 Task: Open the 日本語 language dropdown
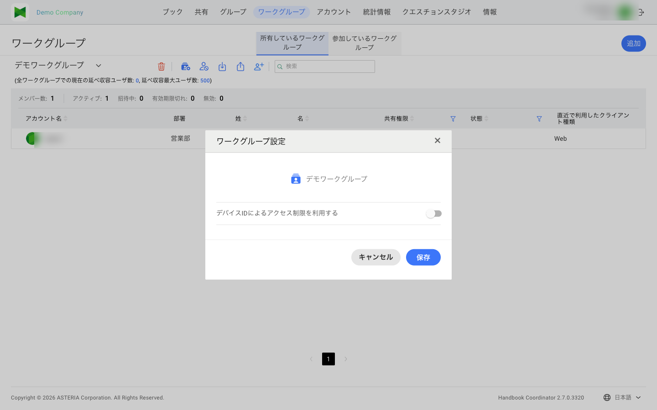tap(628, 398)
